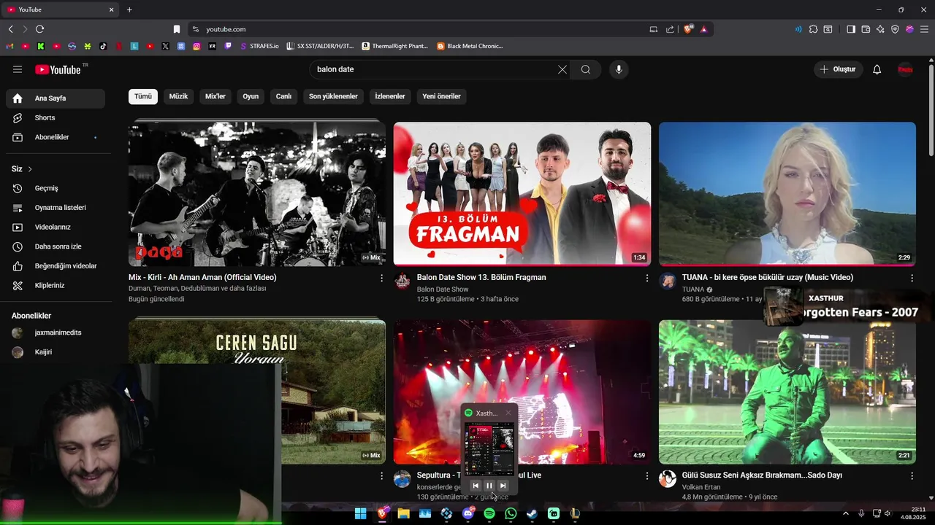This screenshot has width=935, height=525.
Task: Open more options for Mix - Kirli video
Action: point(381,278)
